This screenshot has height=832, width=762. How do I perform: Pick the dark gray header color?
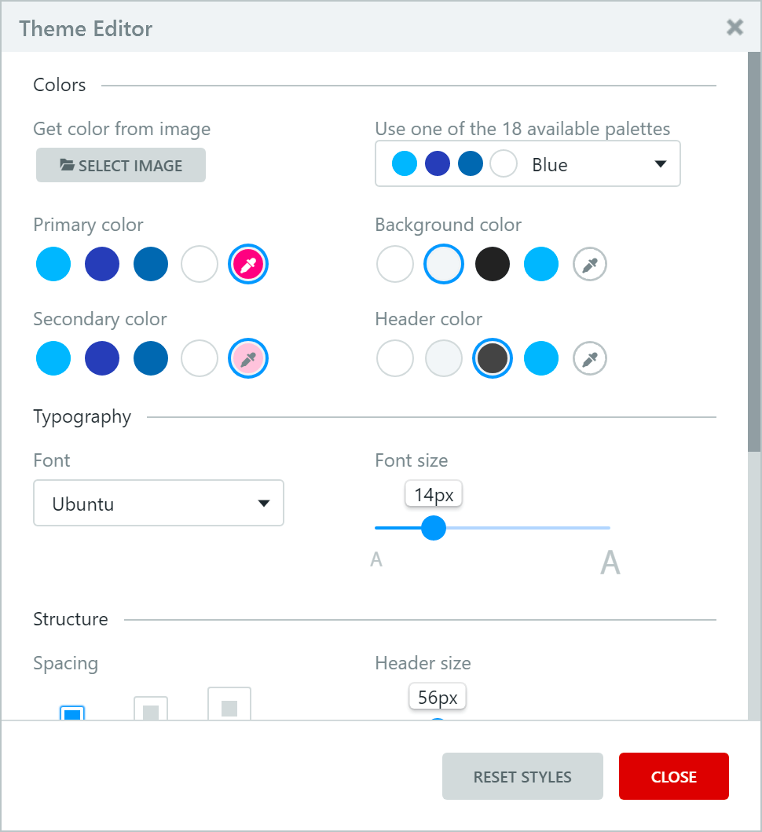[x=492, y=358]
